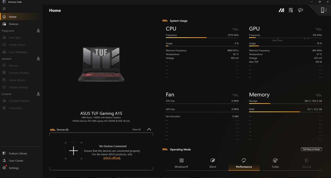Image resolution: width=331 pixels, height=178 pixels.
Task: Download Playground features
Action: (x=38, y=30)
